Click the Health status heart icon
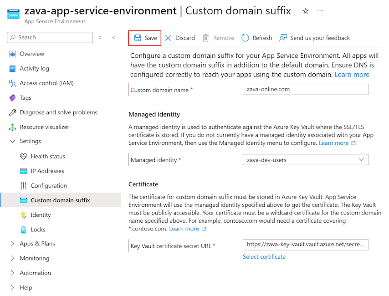 click(24, 156)
